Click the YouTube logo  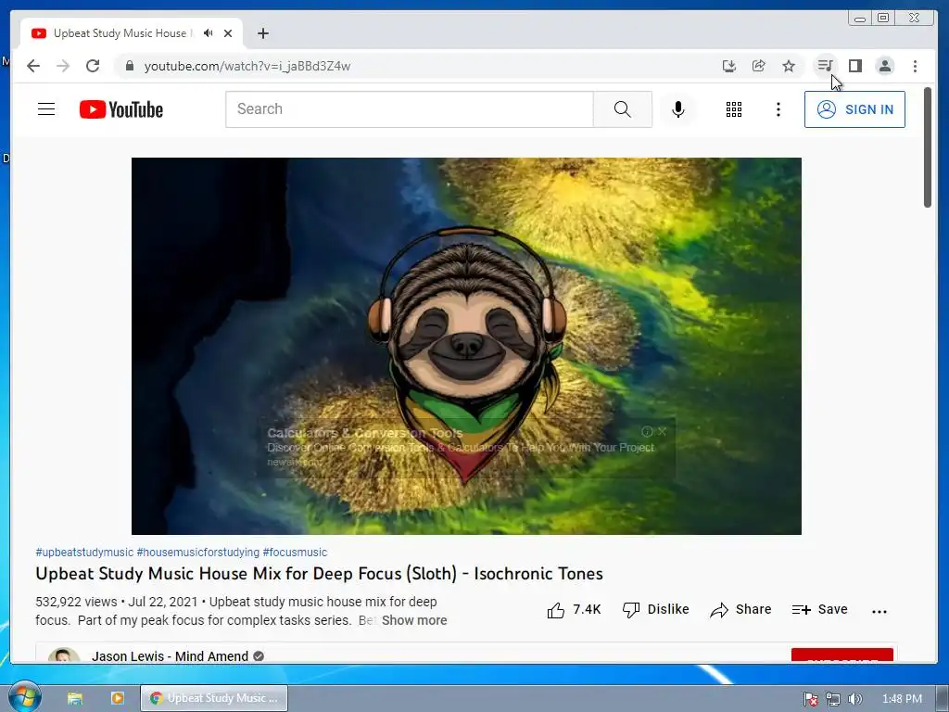point(121,109)
